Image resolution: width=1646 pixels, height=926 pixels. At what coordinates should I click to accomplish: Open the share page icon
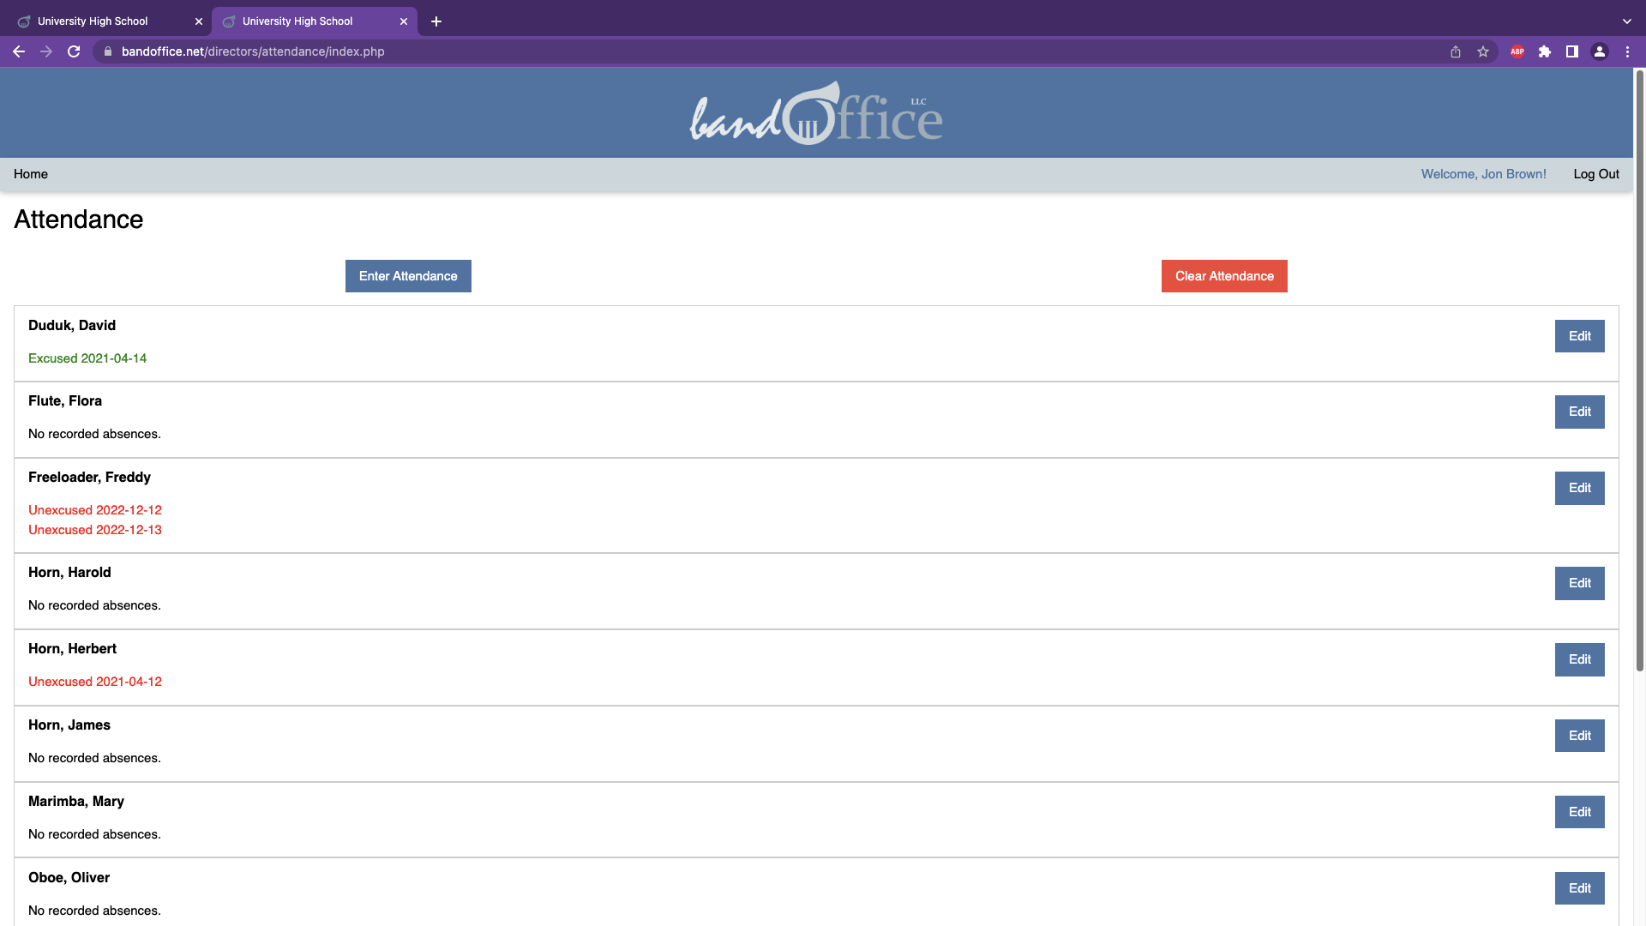click(x=1456, y=51)
